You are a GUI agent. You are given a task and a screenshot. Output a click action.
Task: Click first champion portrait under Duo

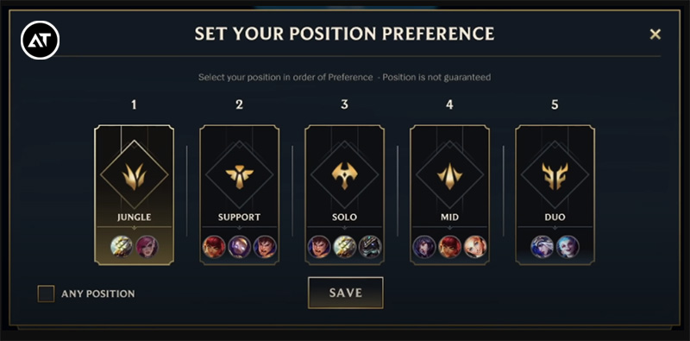pyautogui.click(x=542, y=247)
